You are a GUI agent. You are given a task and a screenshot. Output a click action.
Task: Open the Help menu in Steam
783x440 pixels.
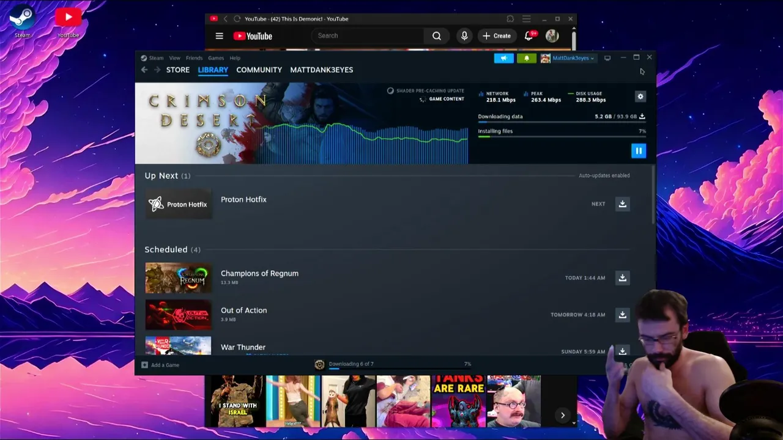[x=235, y=58]
